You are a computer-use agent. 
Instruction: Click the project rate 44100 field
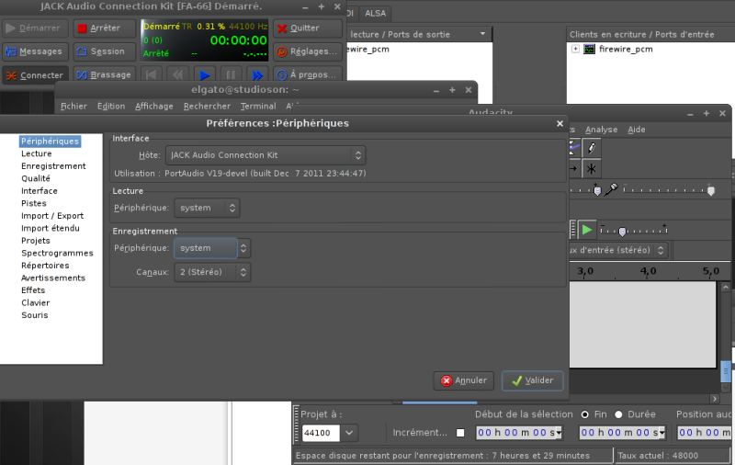coord(321,433)
